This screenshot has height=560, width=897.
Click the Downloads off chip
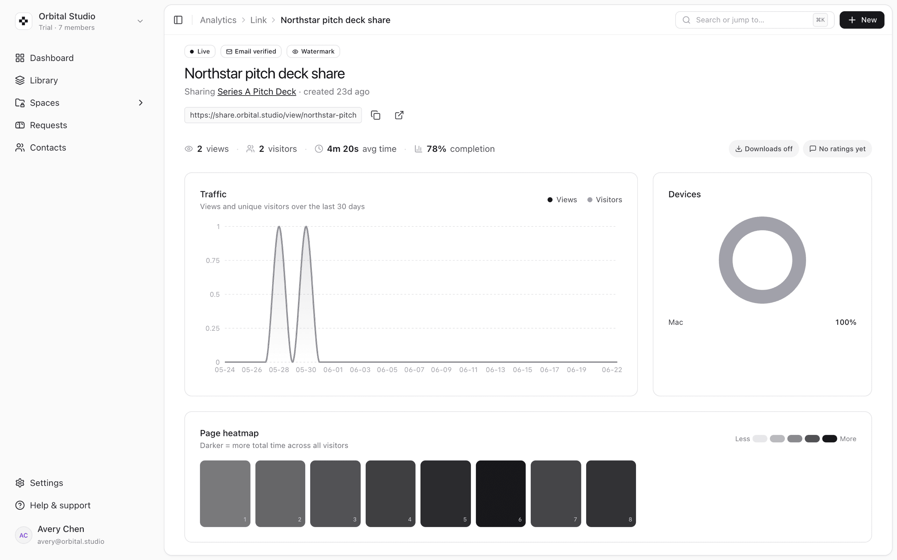coord(764,149)
